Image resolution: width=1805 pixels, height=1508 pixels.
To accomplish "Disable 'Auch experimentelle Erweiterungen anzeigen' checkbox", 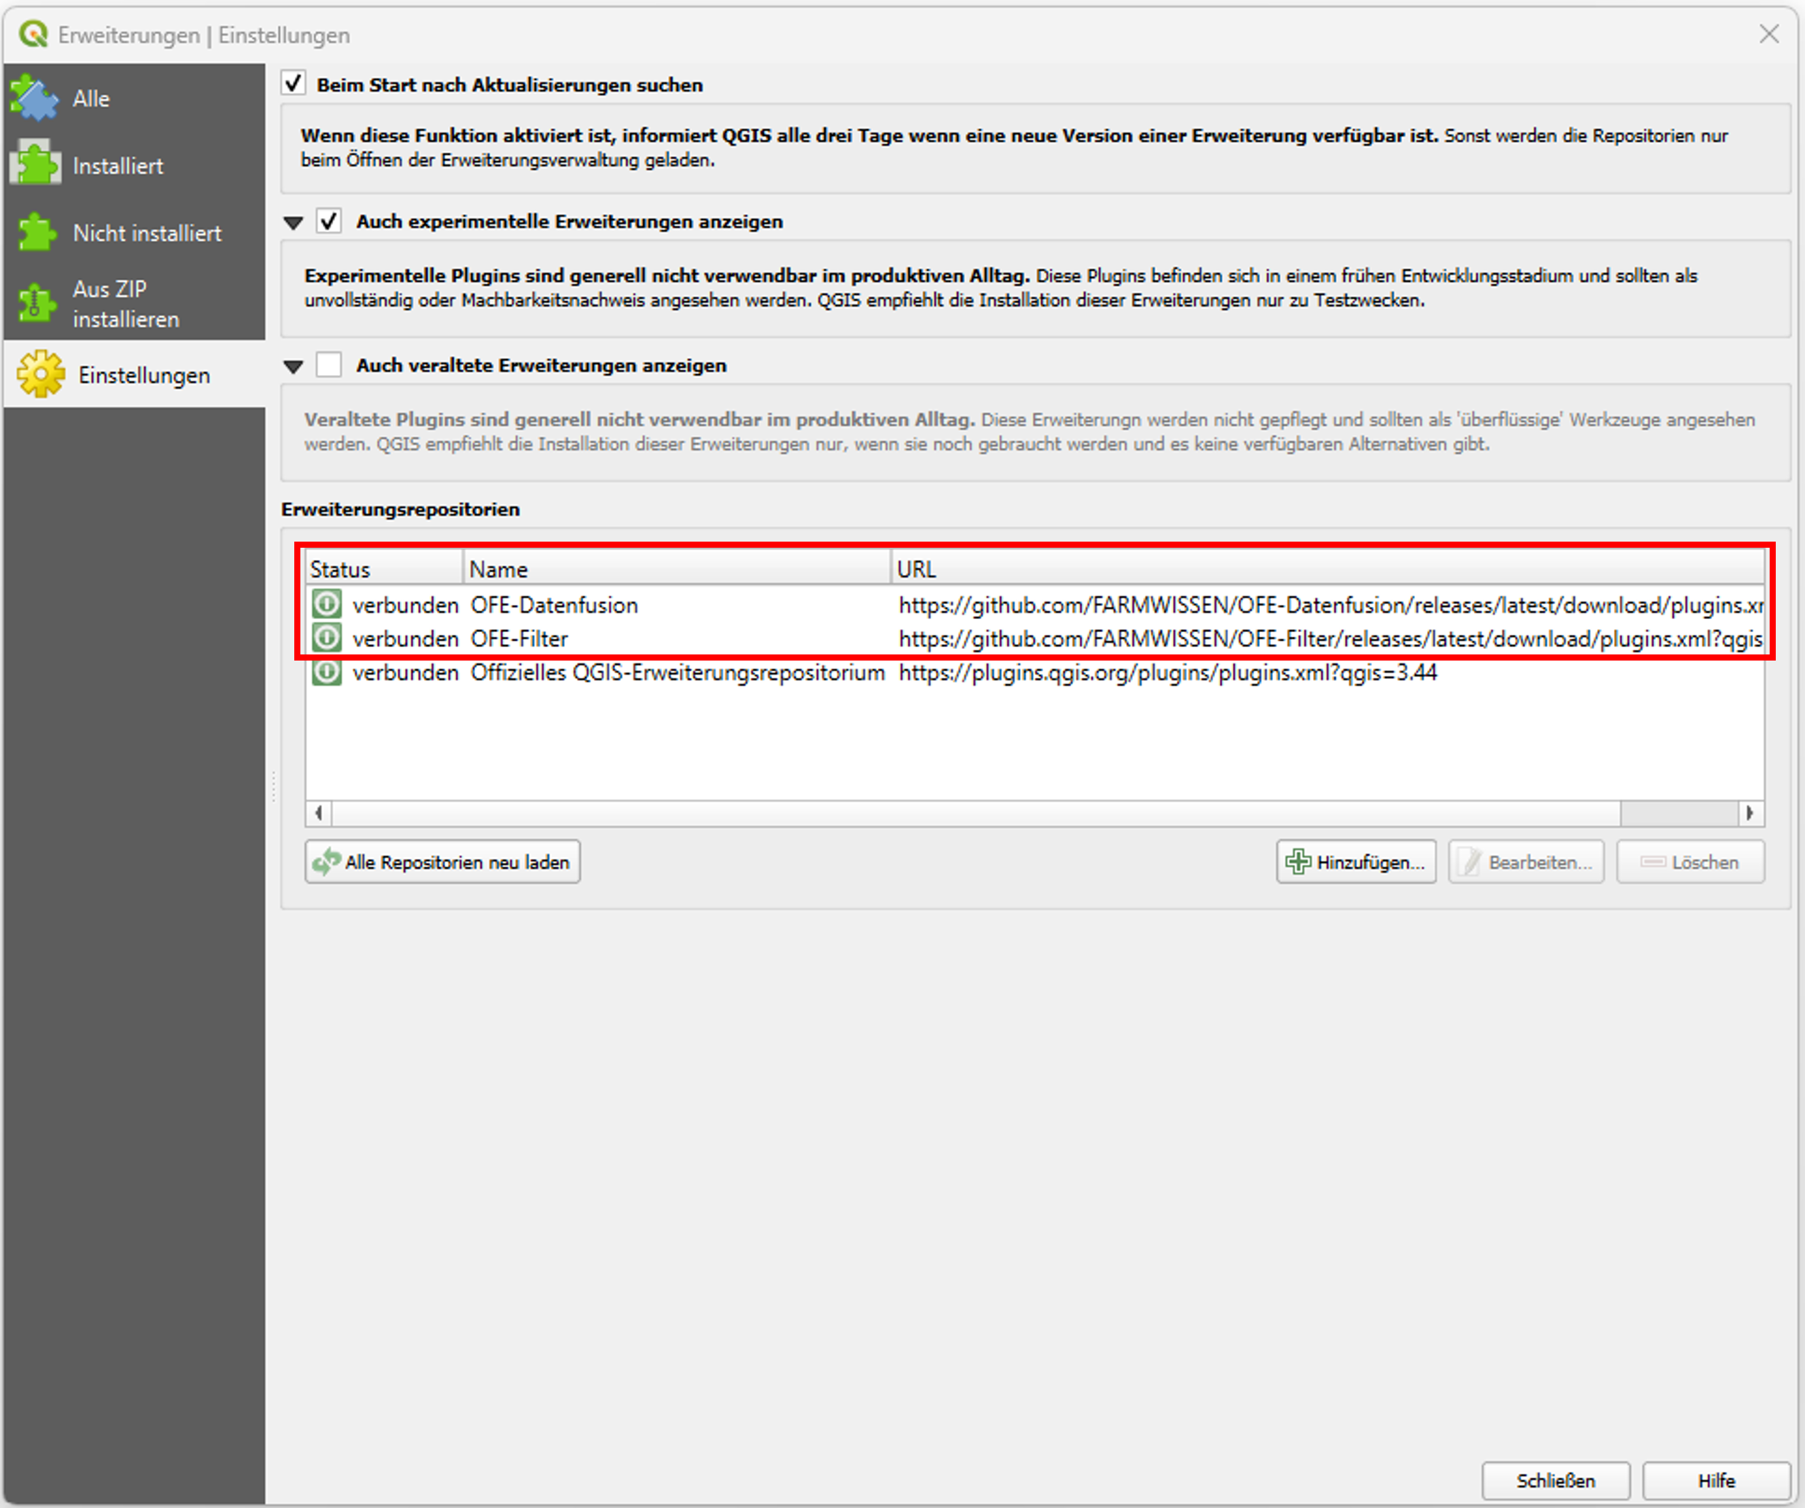I will click(329, 221).
